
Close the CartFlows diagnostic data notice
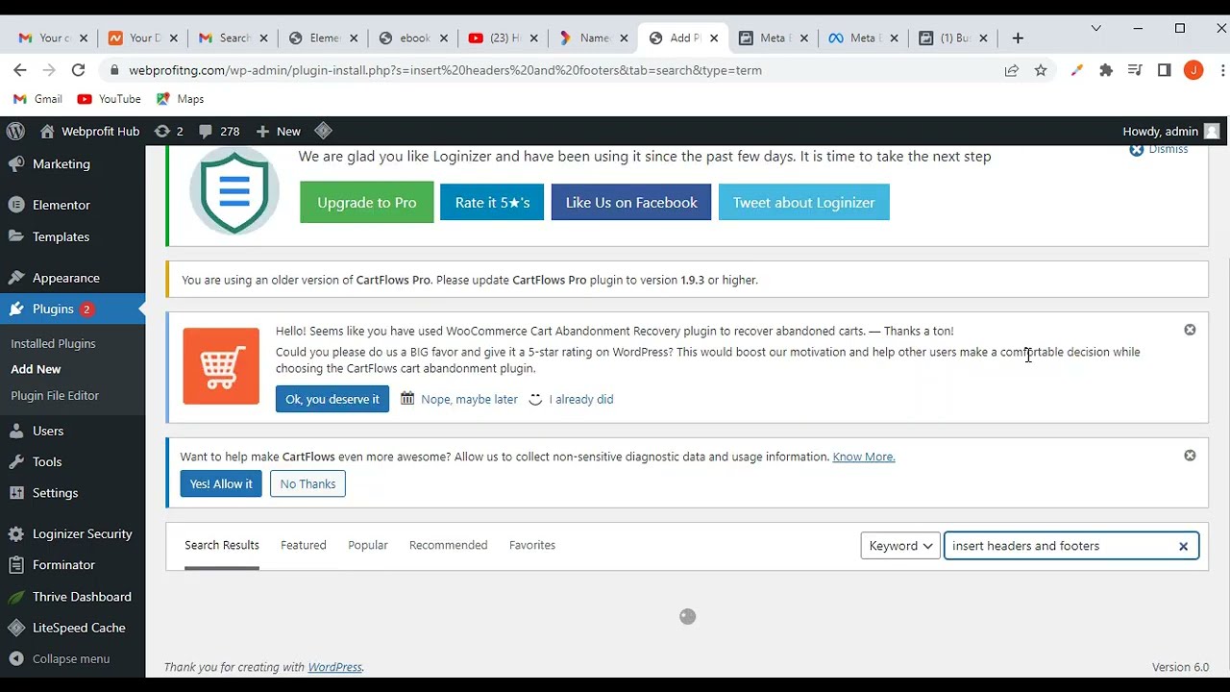click(1190, 456)
